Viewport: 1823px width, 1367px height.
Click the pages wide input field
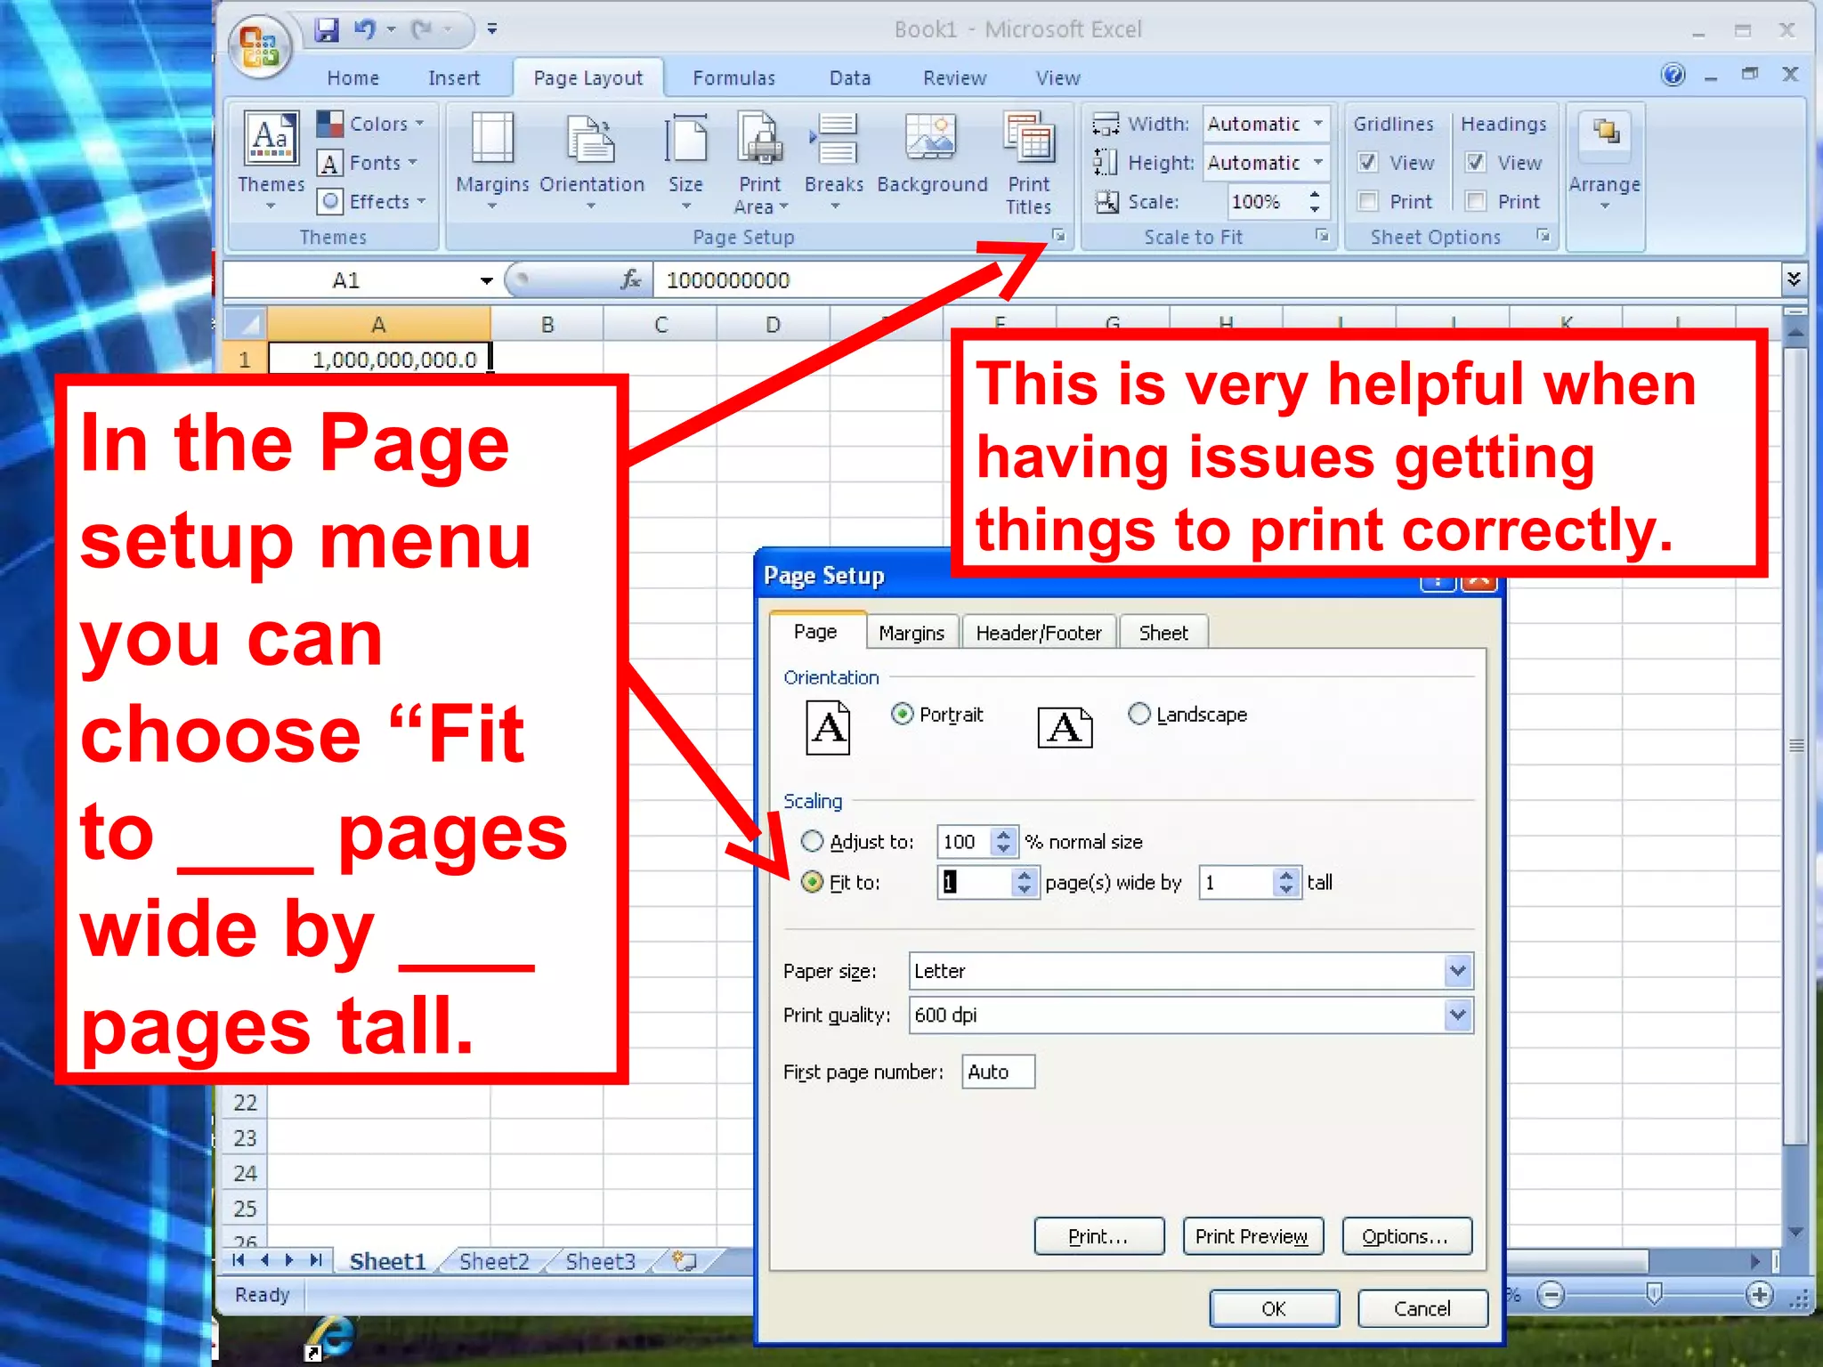(974, 882)
